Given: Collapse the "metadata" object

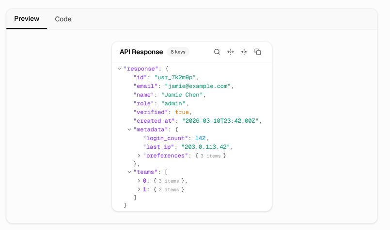Looking at the screenshot, I should point(129,129).
